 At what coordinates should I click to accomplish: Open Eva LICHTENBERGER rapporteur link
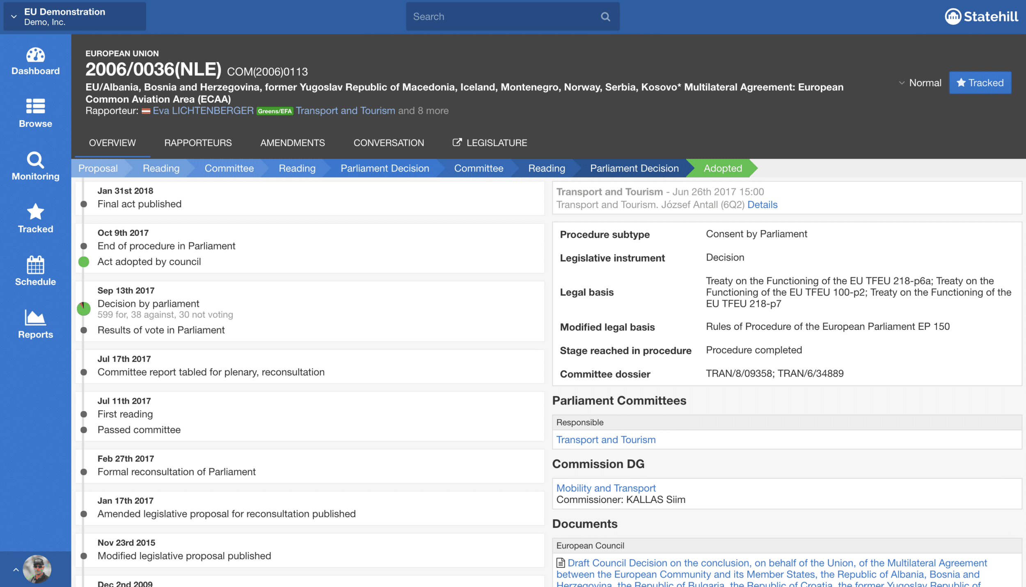click(x=203, y=111)
